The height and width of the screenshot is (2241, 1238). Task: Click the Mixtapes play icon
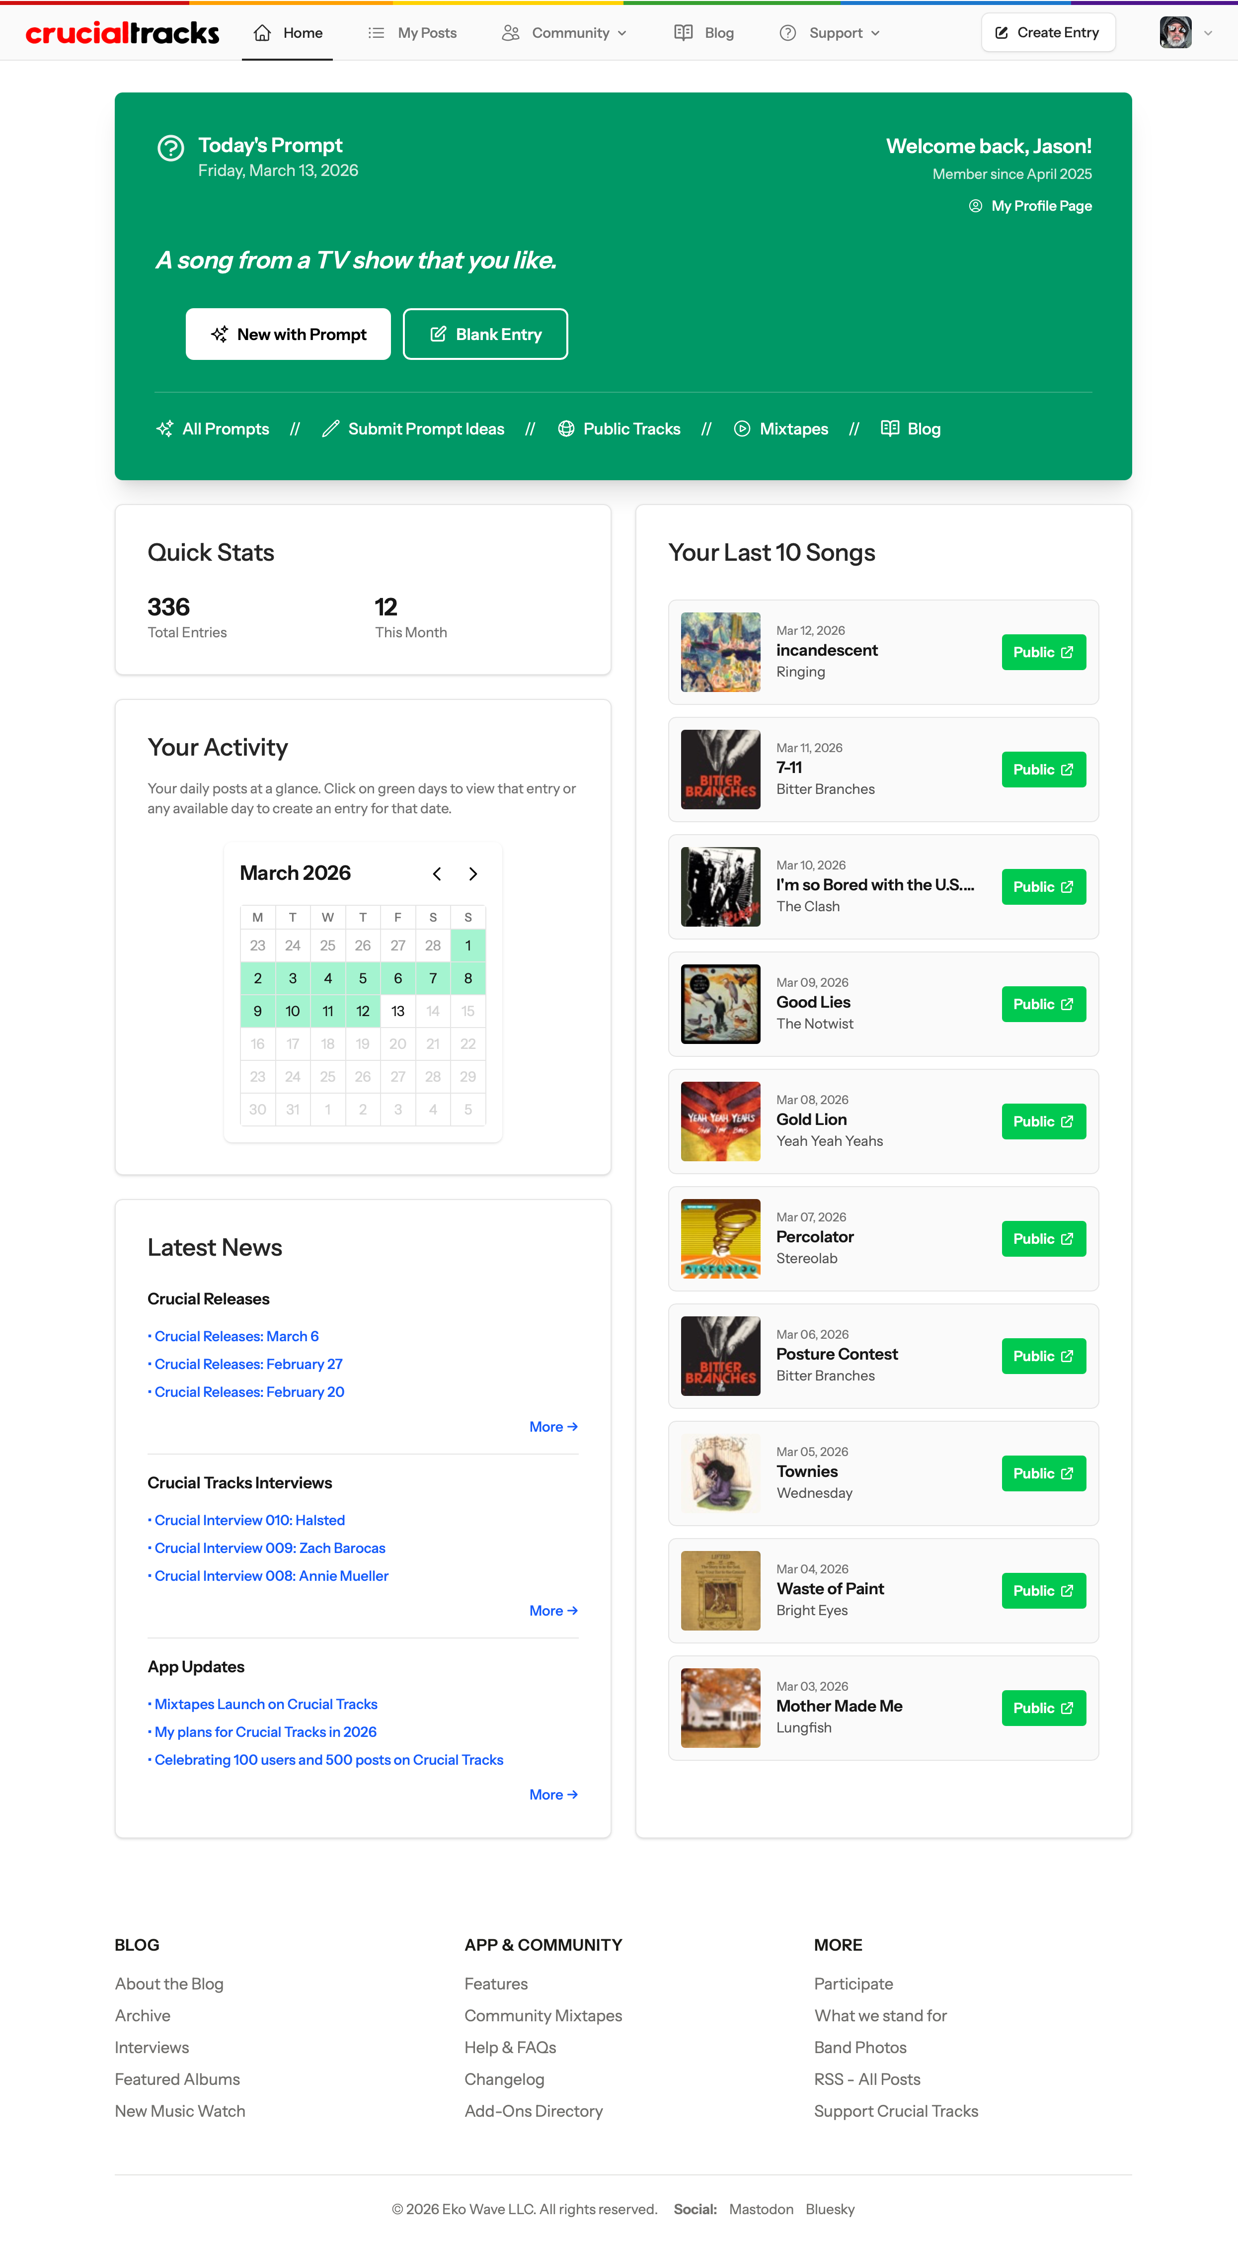coord(742,429)
